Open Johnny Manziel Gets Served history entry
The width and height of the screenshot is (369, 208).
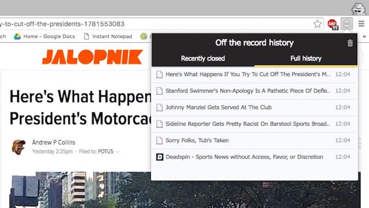coord(254,107)
